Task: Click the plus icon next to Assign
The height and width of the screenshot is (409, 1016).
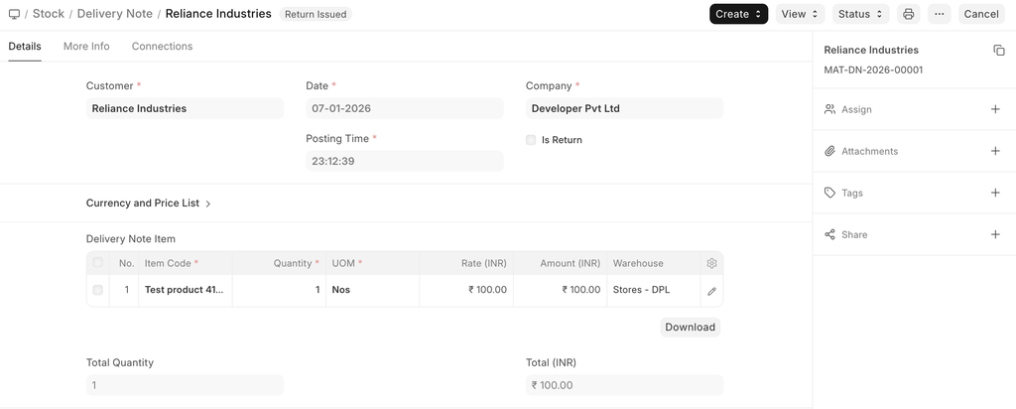Action: [x=995, y=109]
